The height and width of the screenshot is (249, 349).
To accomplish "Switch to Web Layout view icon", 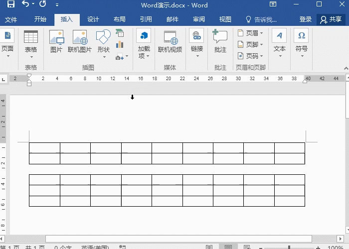I will (x=247, y=247).
